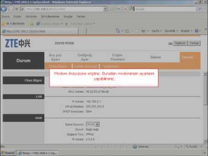Click the LAN section header
208x156 pixels.
[x=23, y=97]
